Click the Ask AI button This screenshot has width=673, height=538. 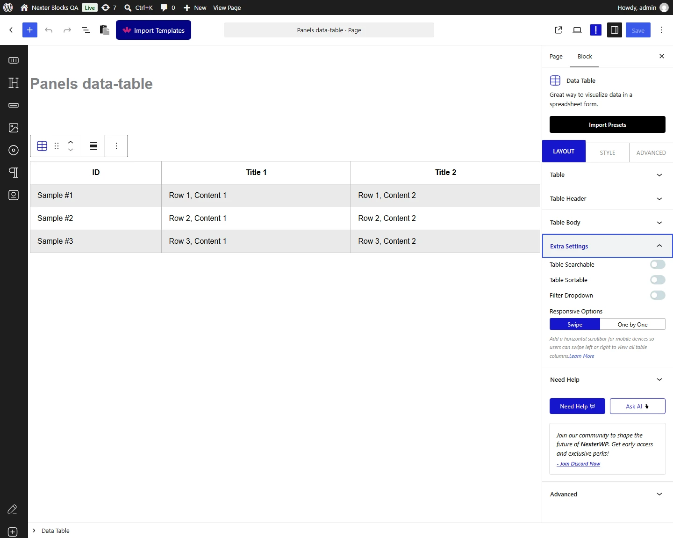tap(637, 406)
